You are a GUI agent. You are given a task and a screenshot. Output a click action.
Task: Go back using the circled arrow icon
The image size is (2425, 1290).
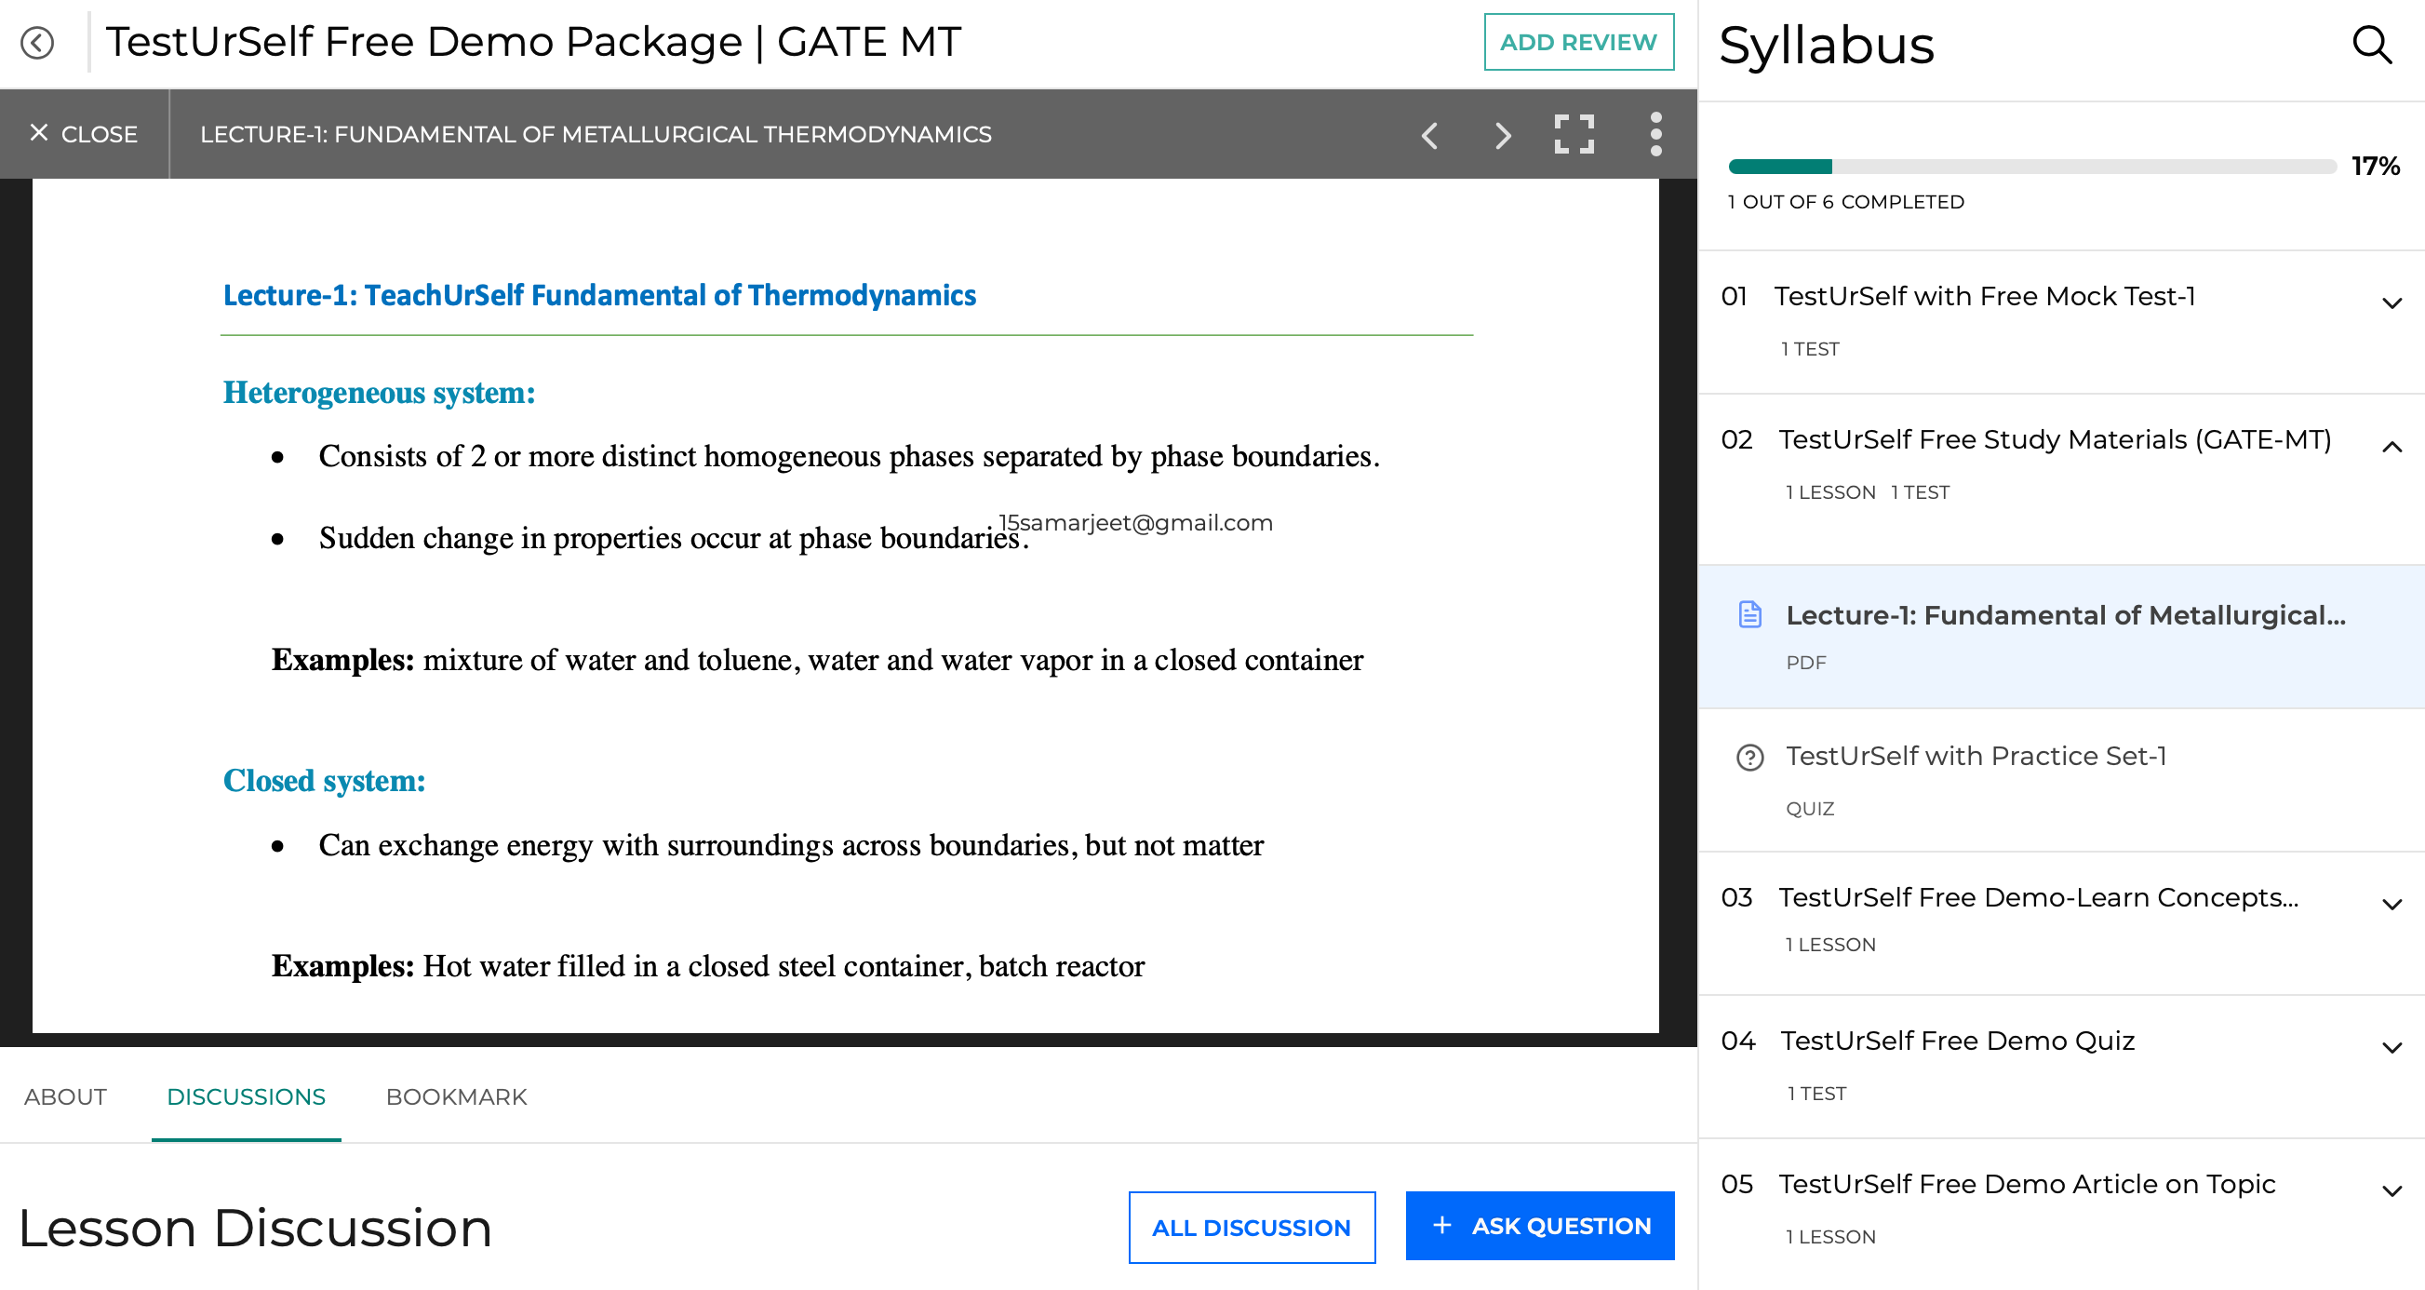[x=36, y=43]
